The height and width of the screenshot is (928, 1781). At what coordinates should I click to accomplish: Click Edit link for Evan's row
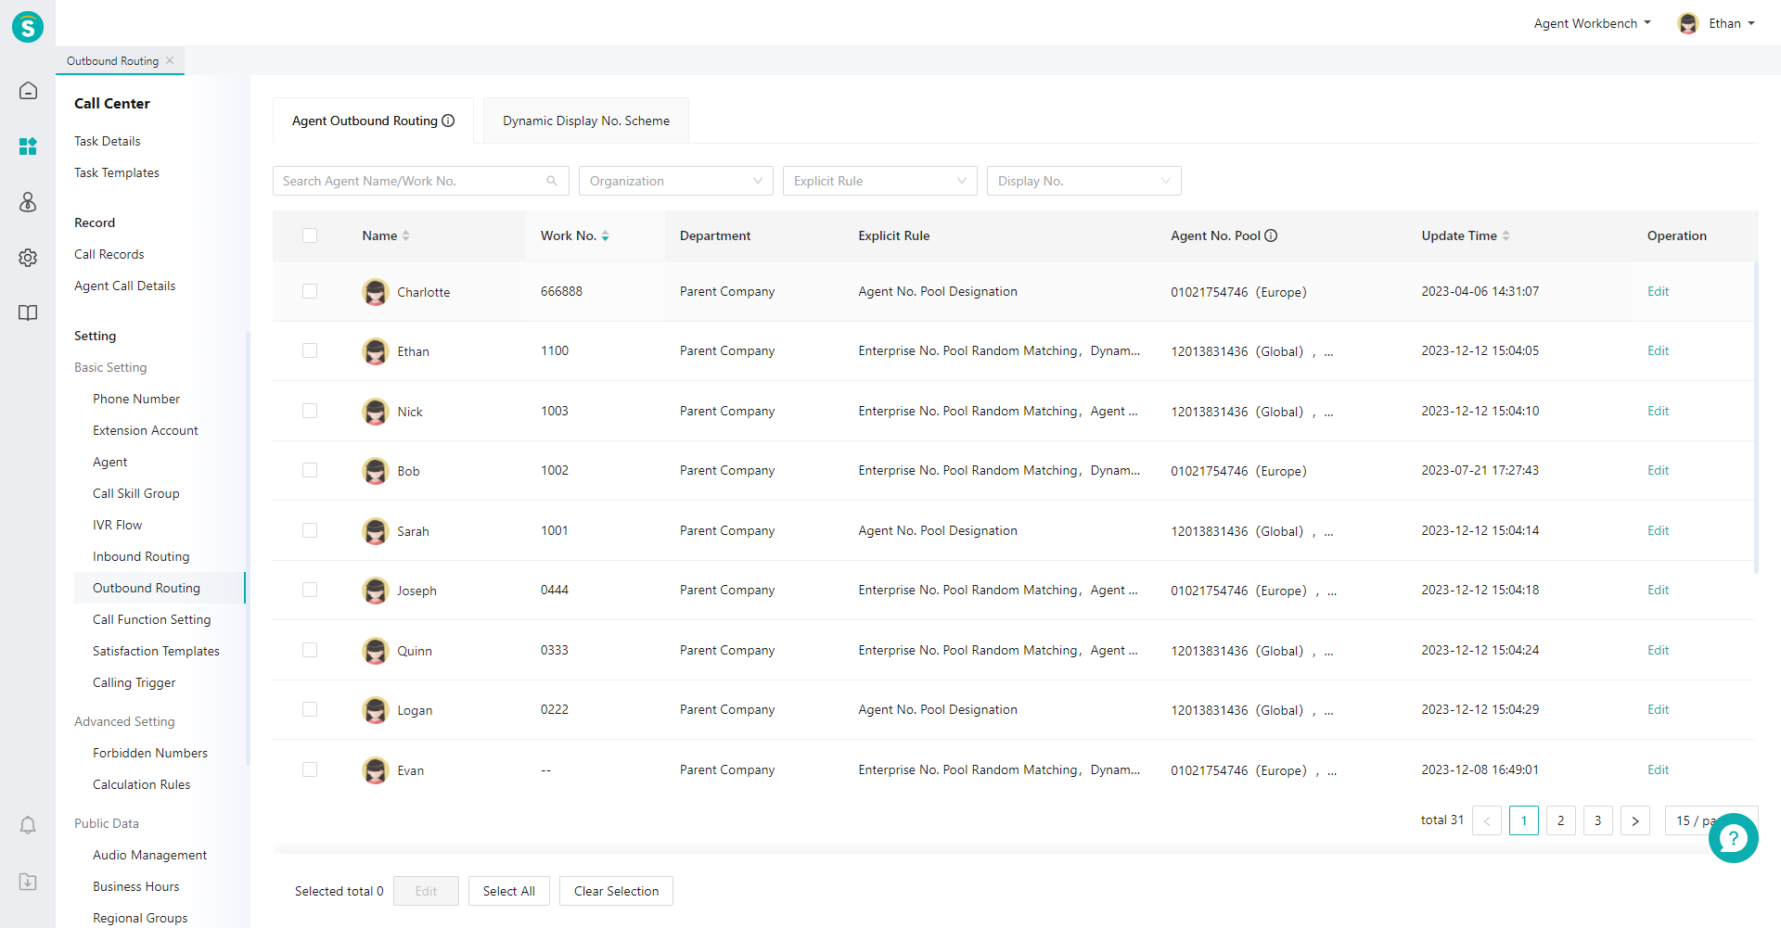[x=1658, y=769]
